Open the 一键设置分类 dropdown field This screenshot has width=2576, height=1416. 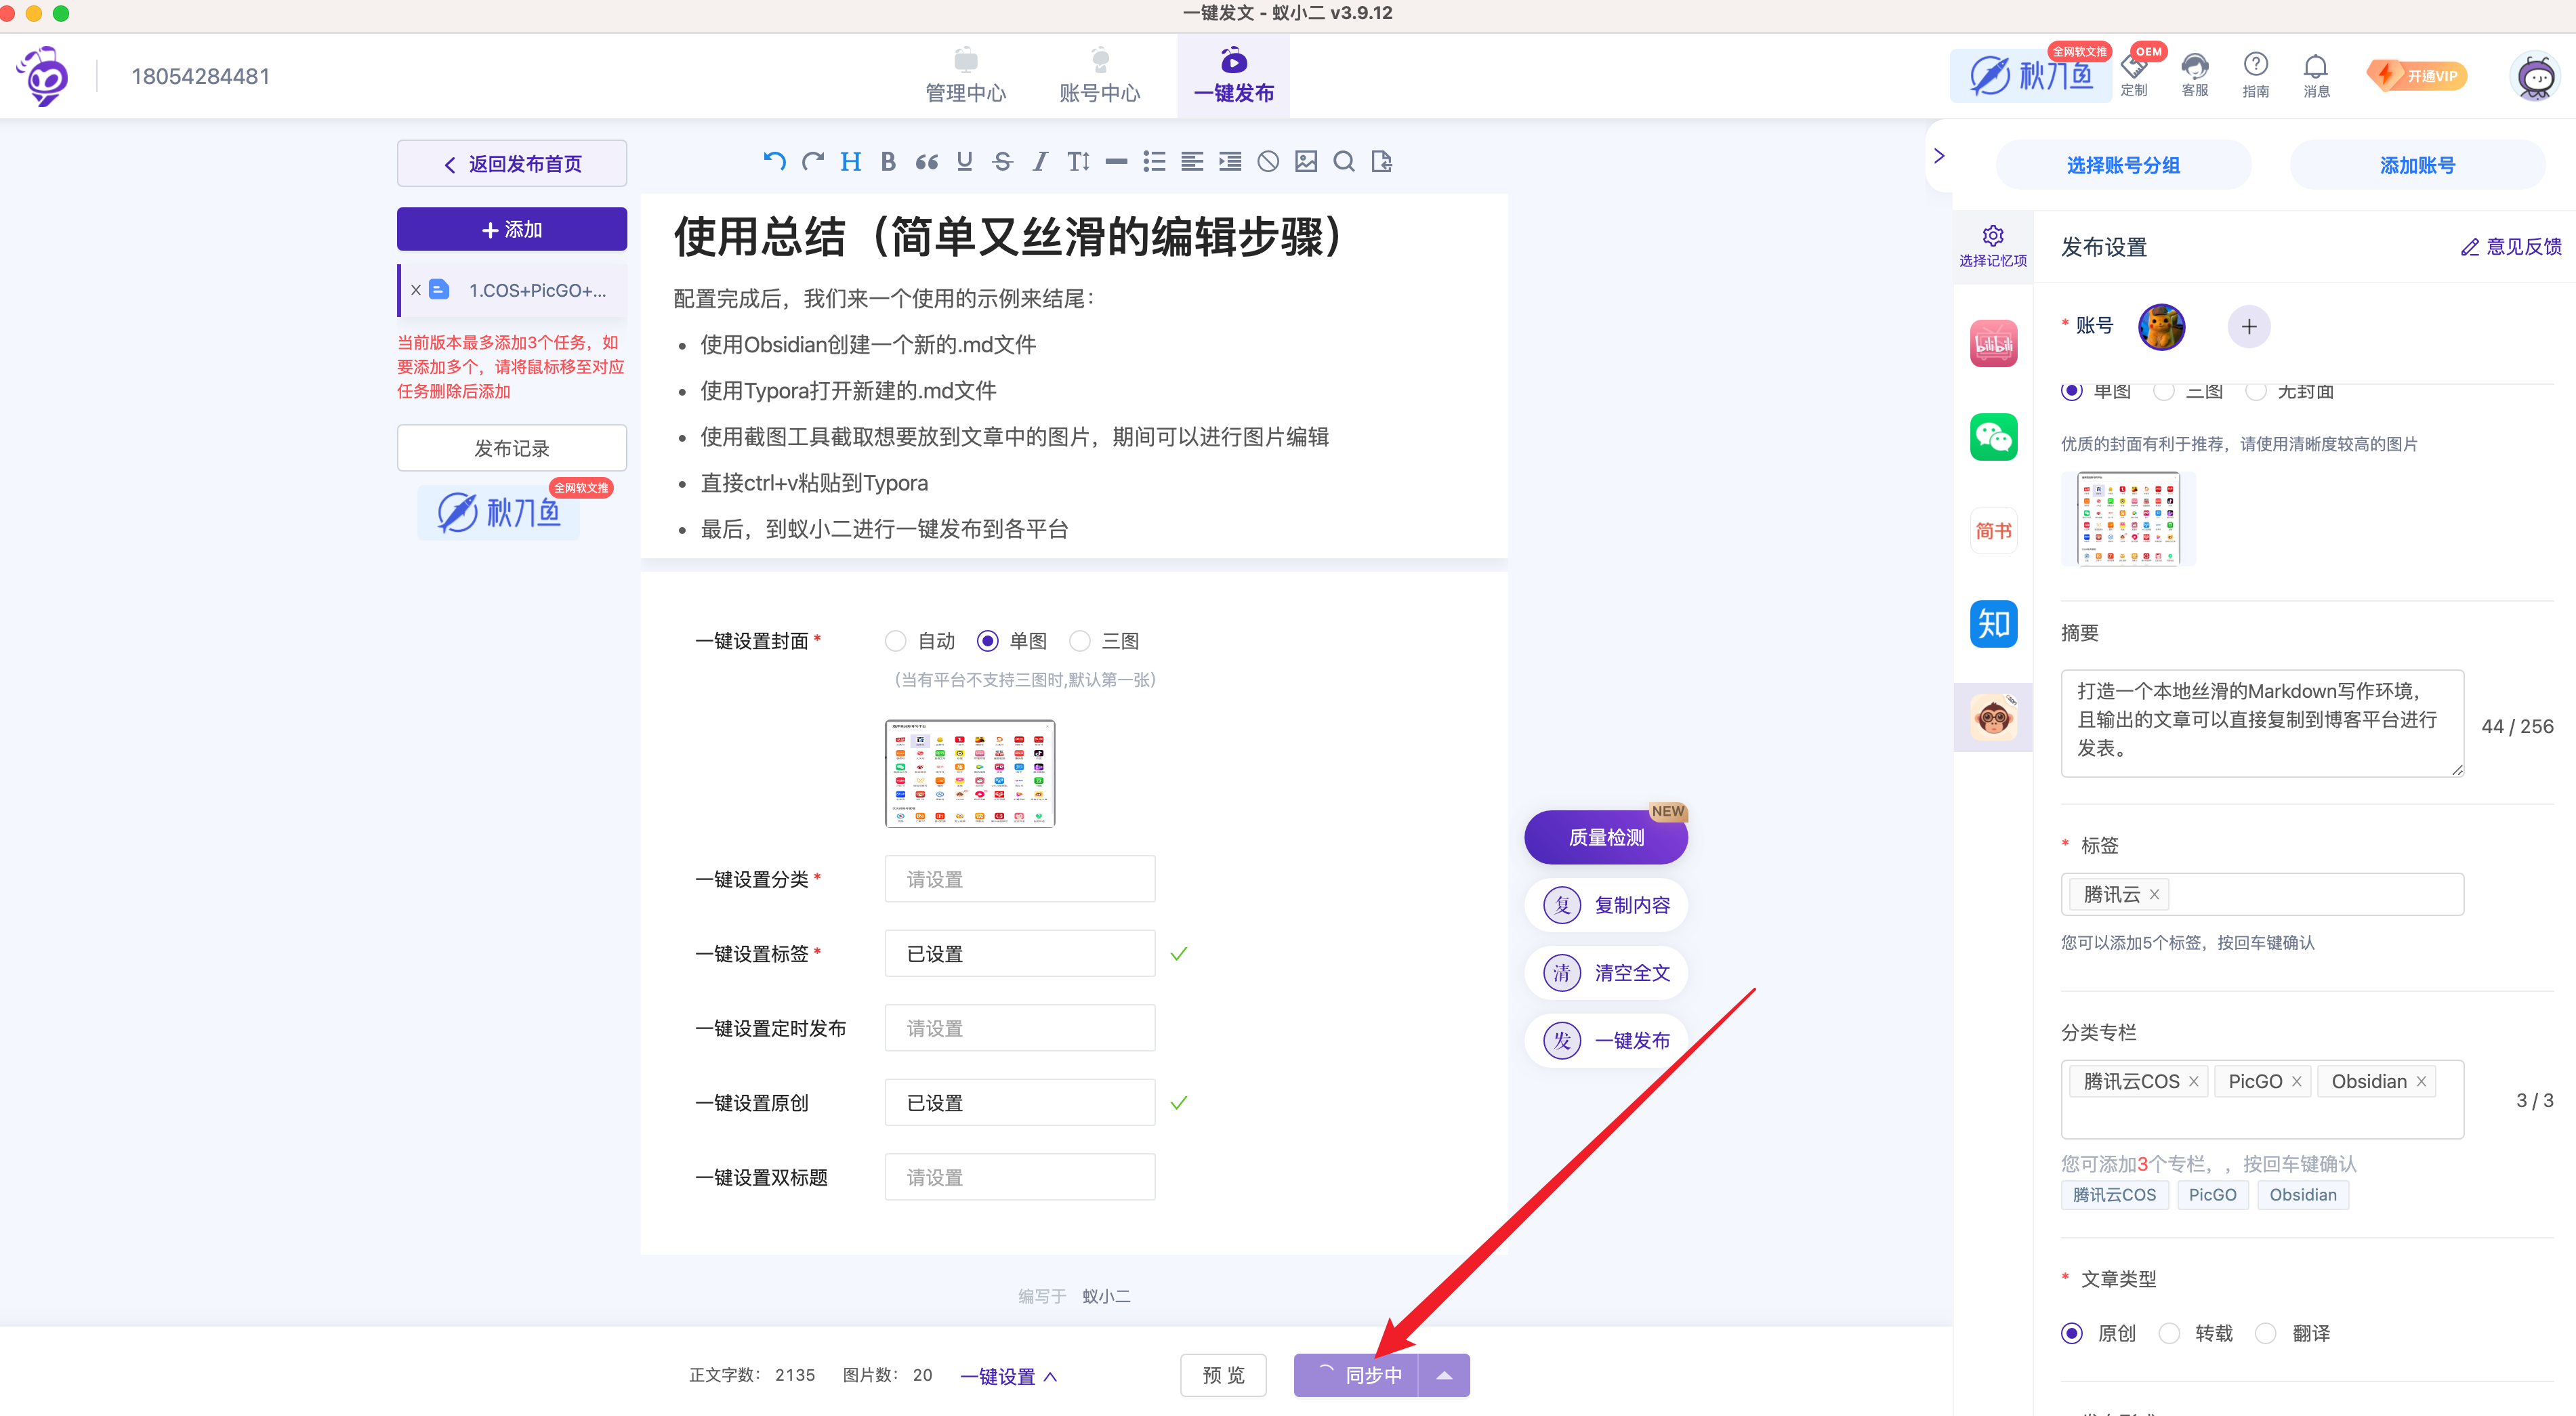pyautogui.click(x=1019, y=879)
